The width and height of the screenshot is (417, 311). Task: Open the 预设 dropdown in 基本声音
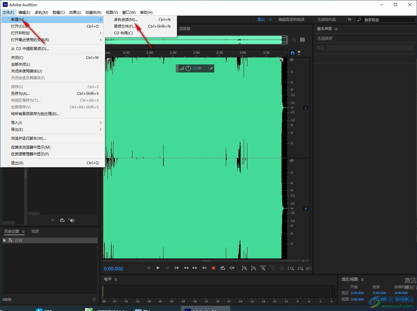click(x=370, y=48)
